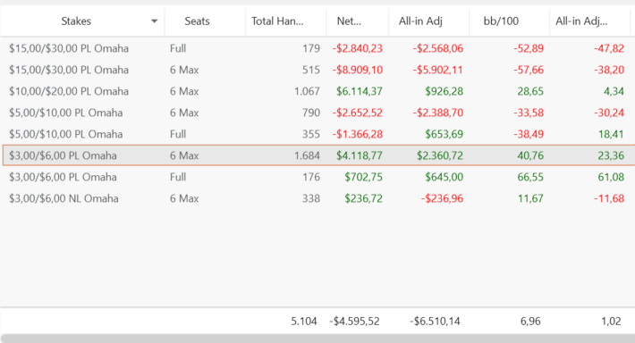Screen dimensions: 635x343
Task: Click adjusted bb value -11,68
Action: pos(609,198)
